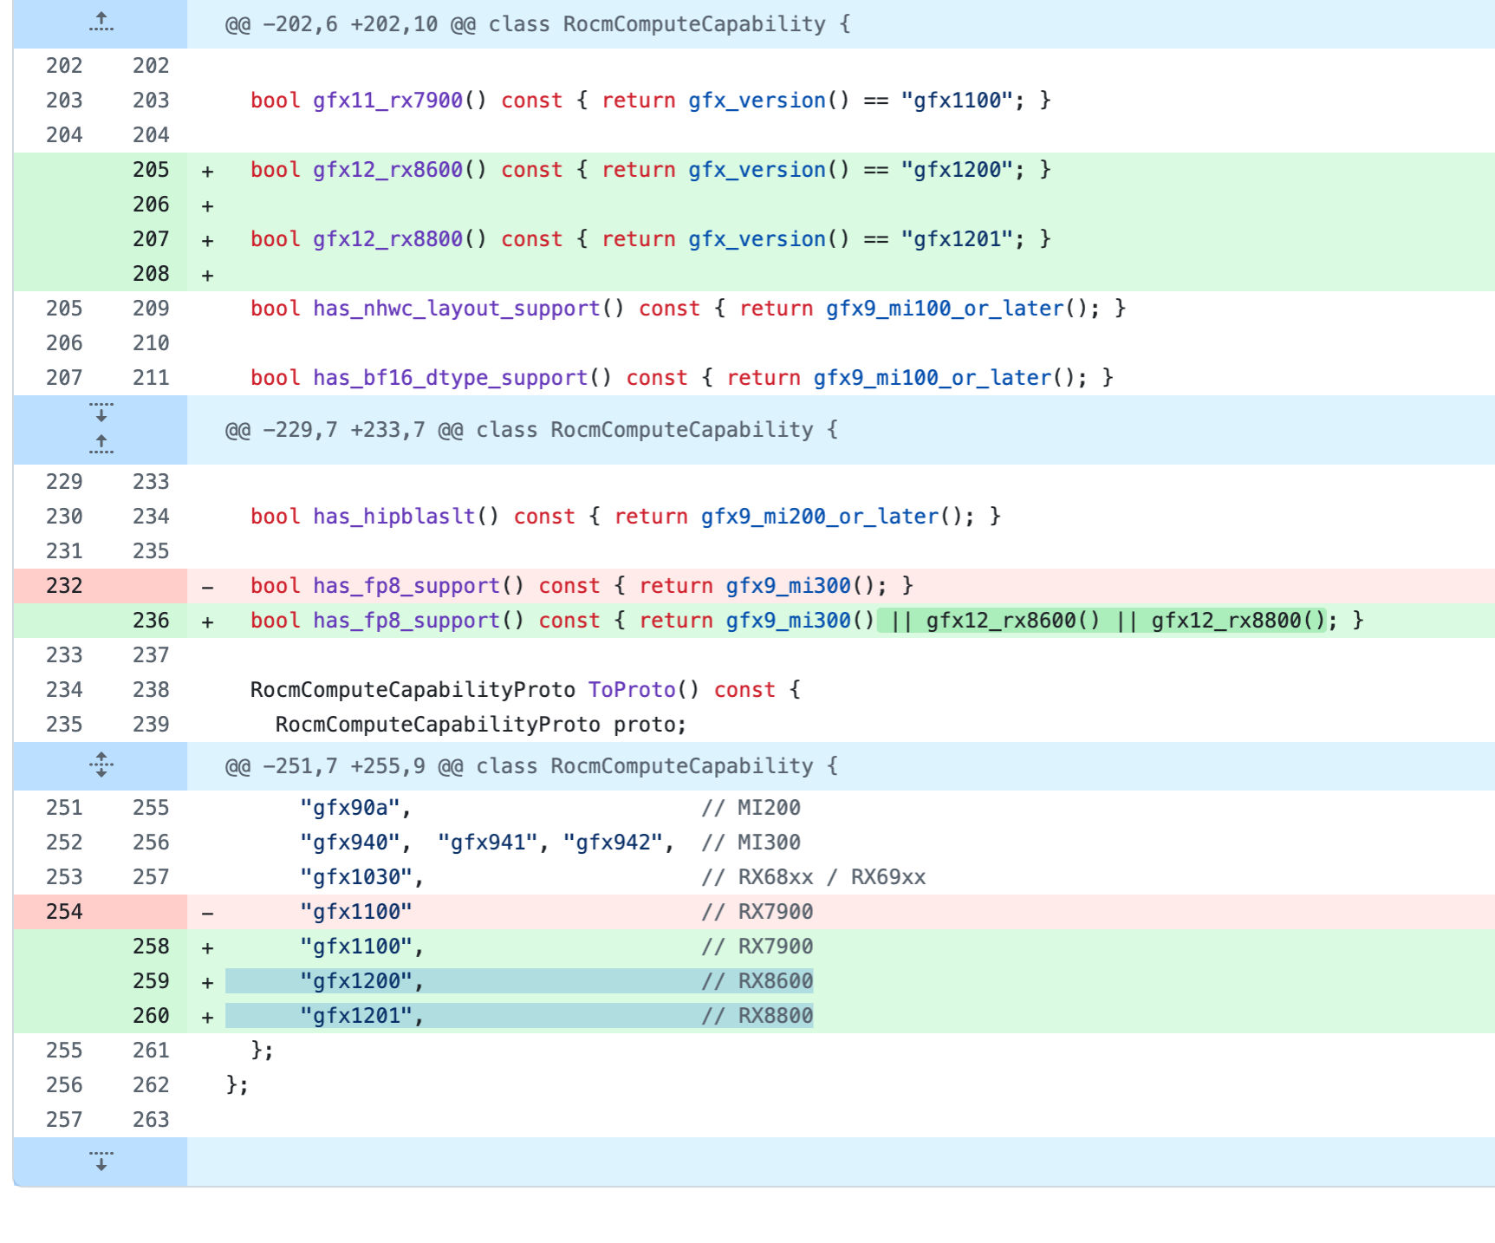
Task: Expand lines below line 263 at bottom
Action: 101,1162
